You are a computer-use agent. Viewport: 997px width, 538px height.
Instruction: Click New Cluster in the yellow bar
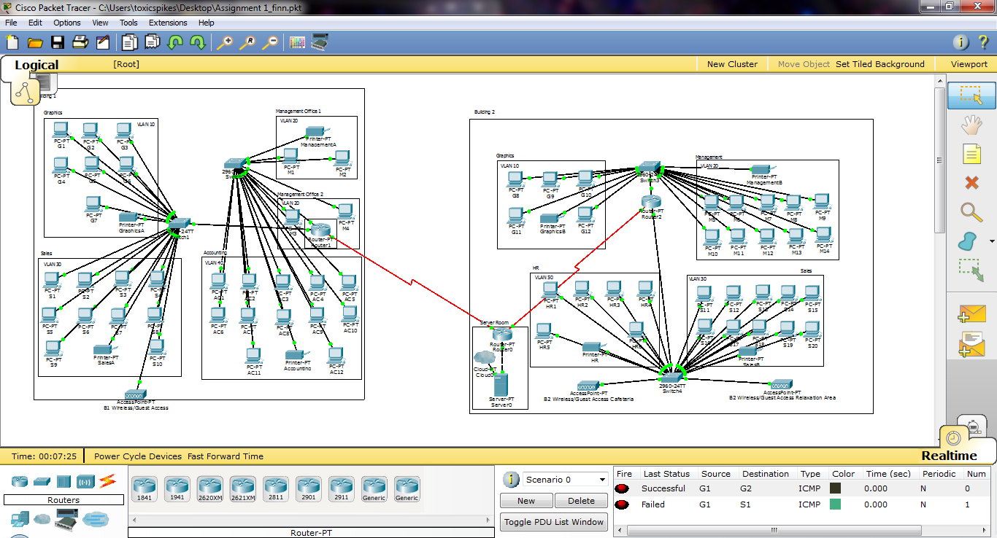tap(732, 64)
